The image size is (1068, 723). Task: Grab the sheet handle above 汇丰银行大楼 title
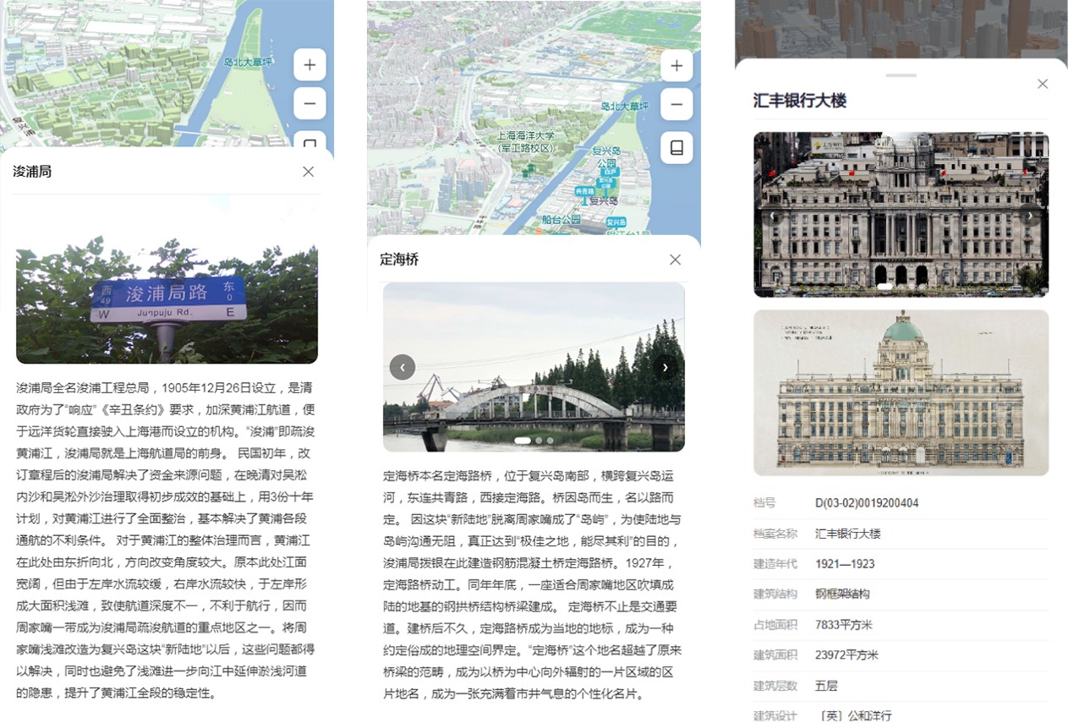[x=901, y=75]
